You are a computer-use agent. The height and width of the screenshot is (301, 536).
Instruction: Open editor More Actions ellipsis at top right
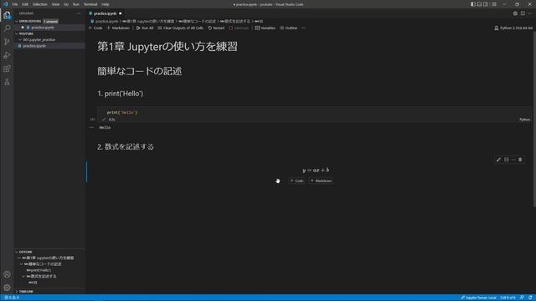(530, 13)
